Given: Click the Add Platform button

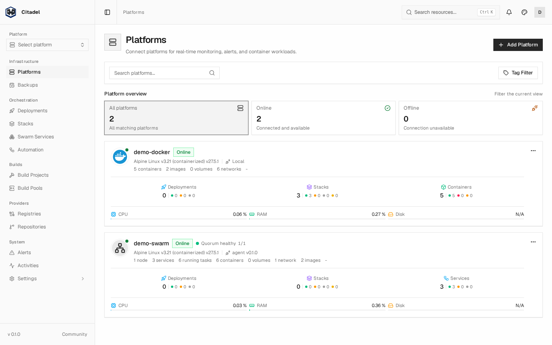Looking at the screenshot, I should 518,45.
